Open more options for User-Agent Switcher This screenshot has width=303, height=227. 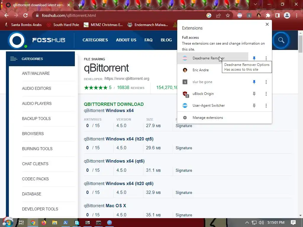pos(266,106)
